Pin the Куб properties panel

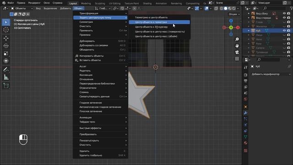289,66
